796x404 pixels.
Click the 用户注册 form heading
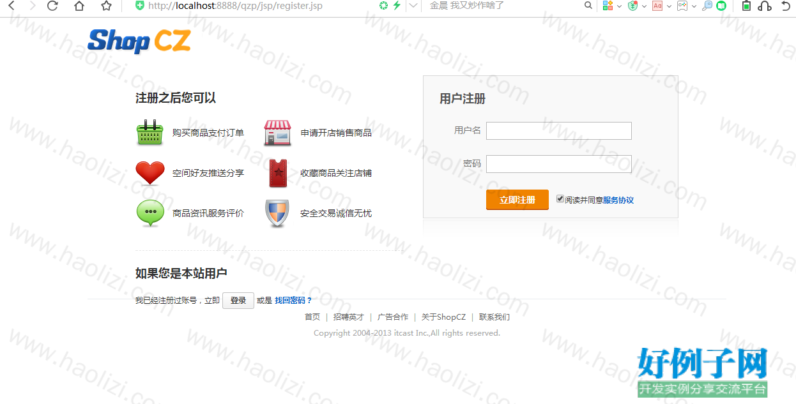(x=463, y=99)
